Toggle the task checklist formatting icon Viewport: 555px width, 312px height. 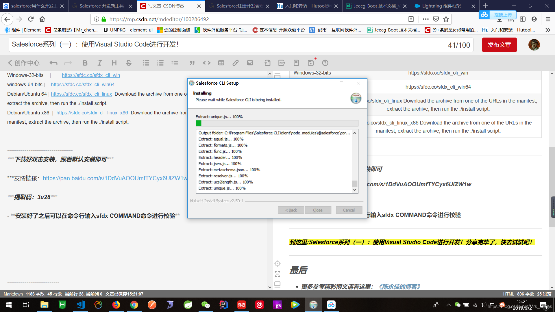175,63
